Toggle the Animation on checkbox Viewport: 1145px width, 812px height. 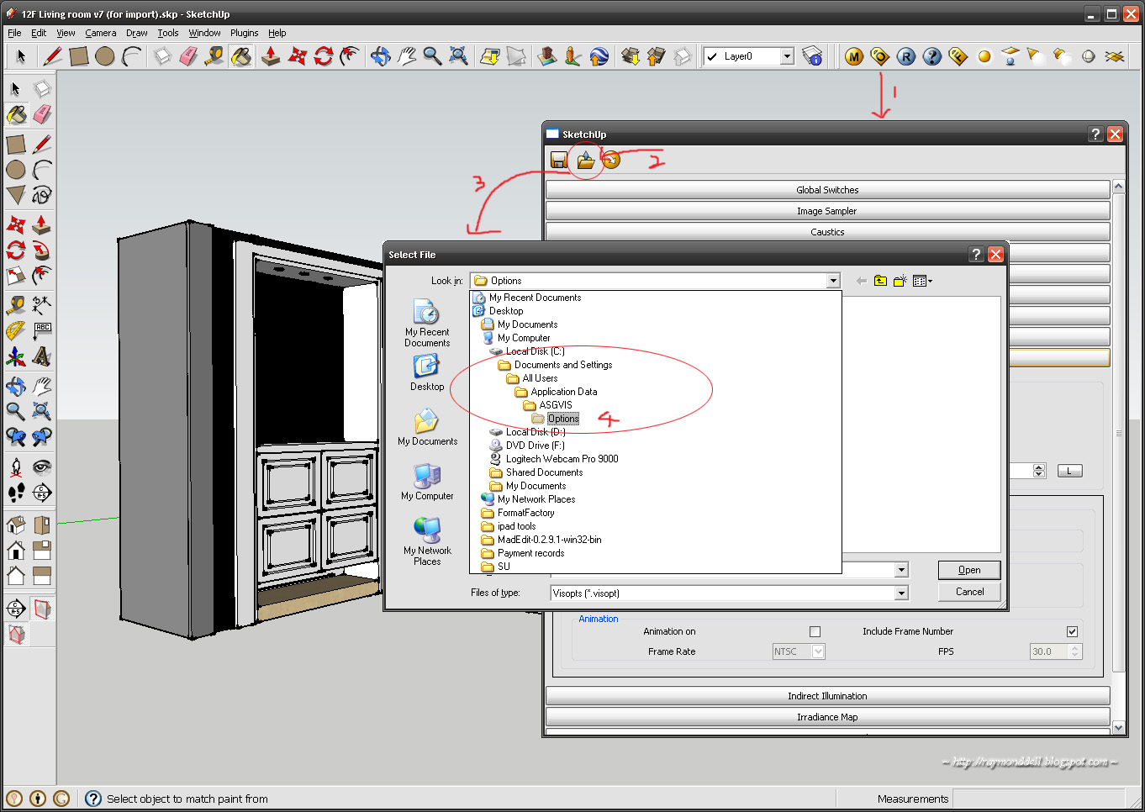tap(815, 631)
